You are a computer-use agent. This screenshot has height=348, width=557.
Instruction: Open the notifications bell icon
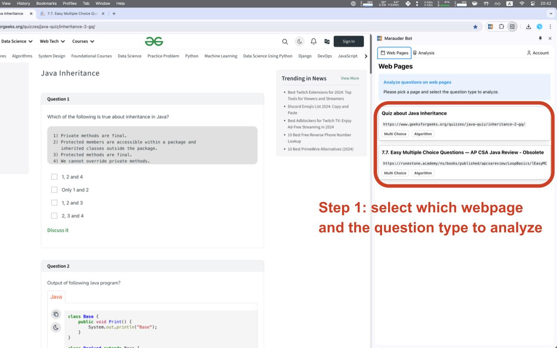(313, 42)
